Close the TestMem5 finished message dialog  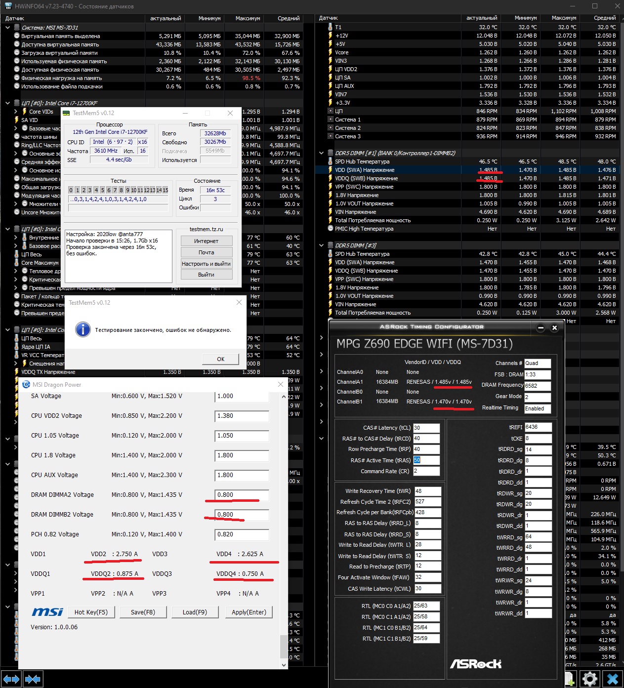click(x=239, y=302)
